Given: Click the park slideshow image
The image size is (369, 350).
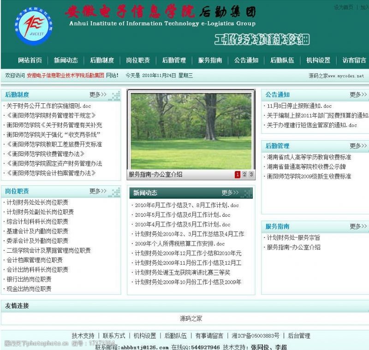Looking at the screenshot, I should tap(191, 131).
